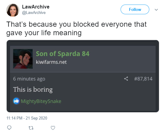Open LawArchive display name link
The image size is (165, 135).
click(36, 7)
